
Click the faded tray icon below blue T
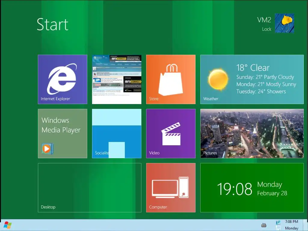(x=278, y=228)
